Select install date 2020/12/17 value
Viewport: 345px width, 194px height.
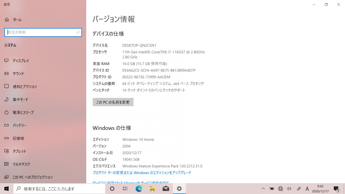[132, 153]
